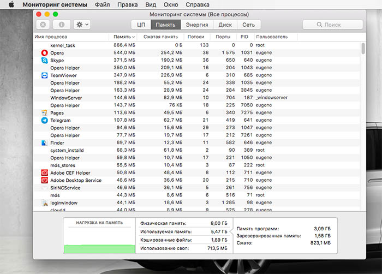382x274 pixels.
Task: Select the mds_stores process
Action: tap(196, 165)
